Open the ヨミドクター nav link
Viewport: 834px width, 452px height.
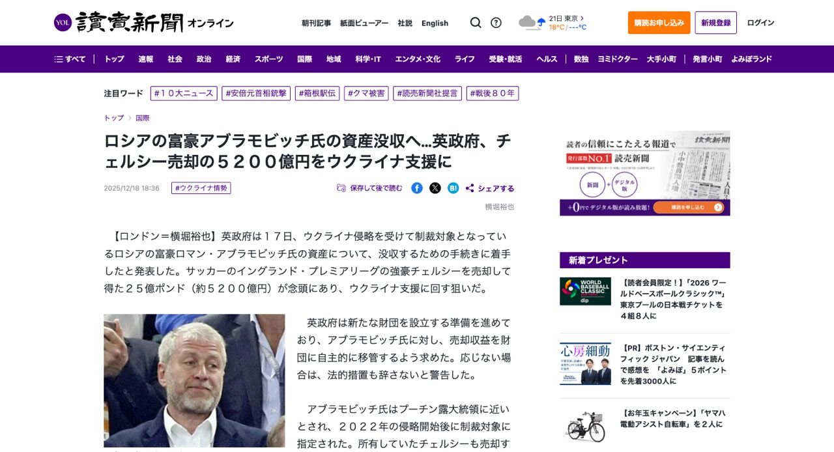pos(618,59)
